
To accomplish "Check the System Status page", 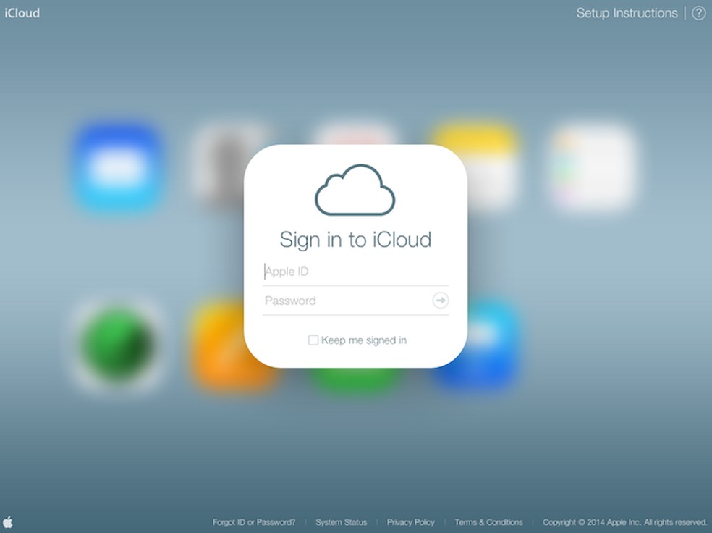I will pyautogui.click(x=341, y=521).
